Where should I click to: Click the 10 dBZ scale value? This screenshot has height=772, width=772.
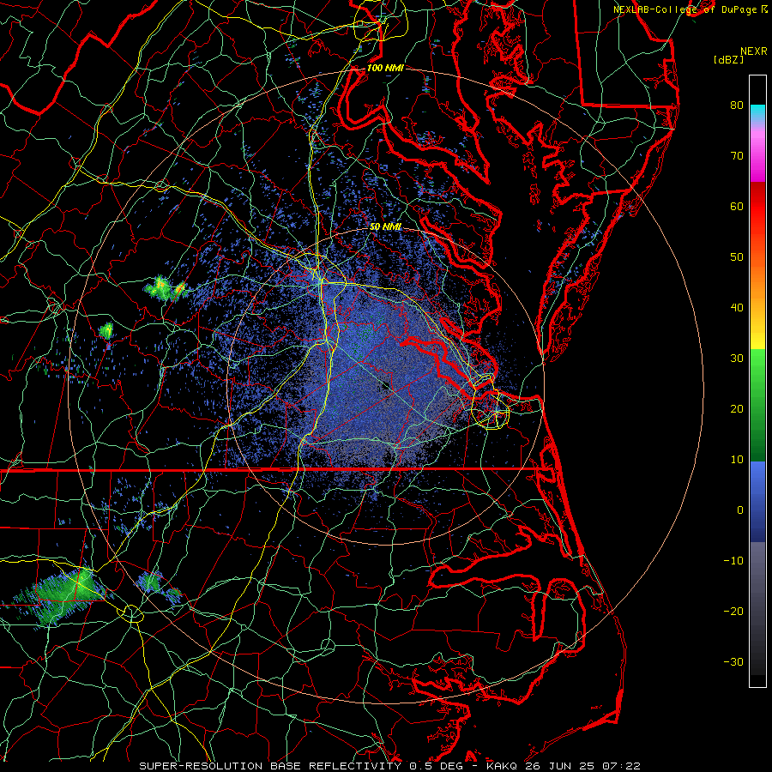(737, 460)
